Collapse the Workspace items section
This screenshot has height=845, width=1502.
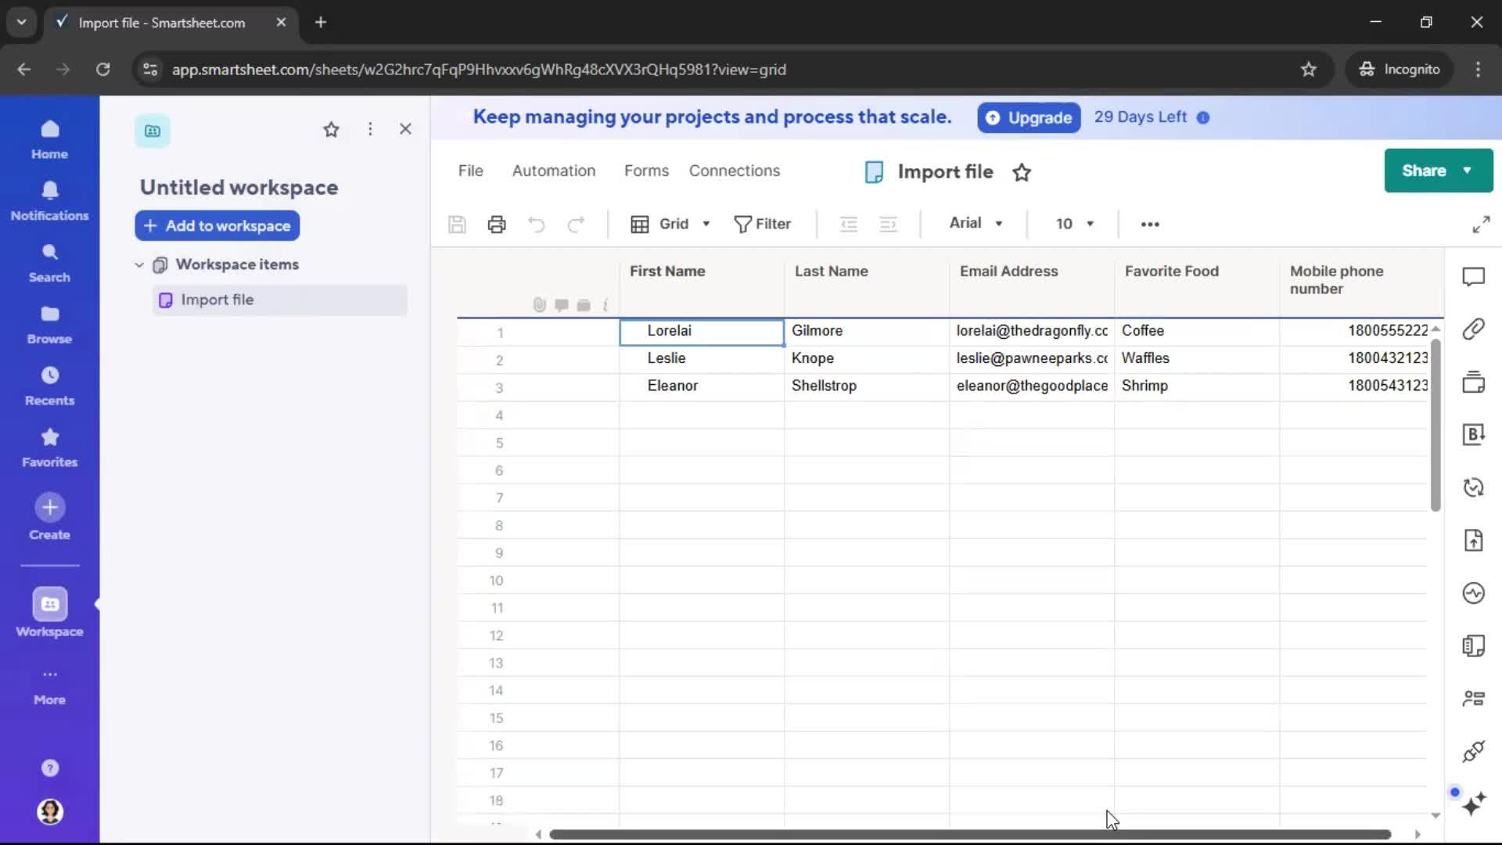click(x=138, y=264)
